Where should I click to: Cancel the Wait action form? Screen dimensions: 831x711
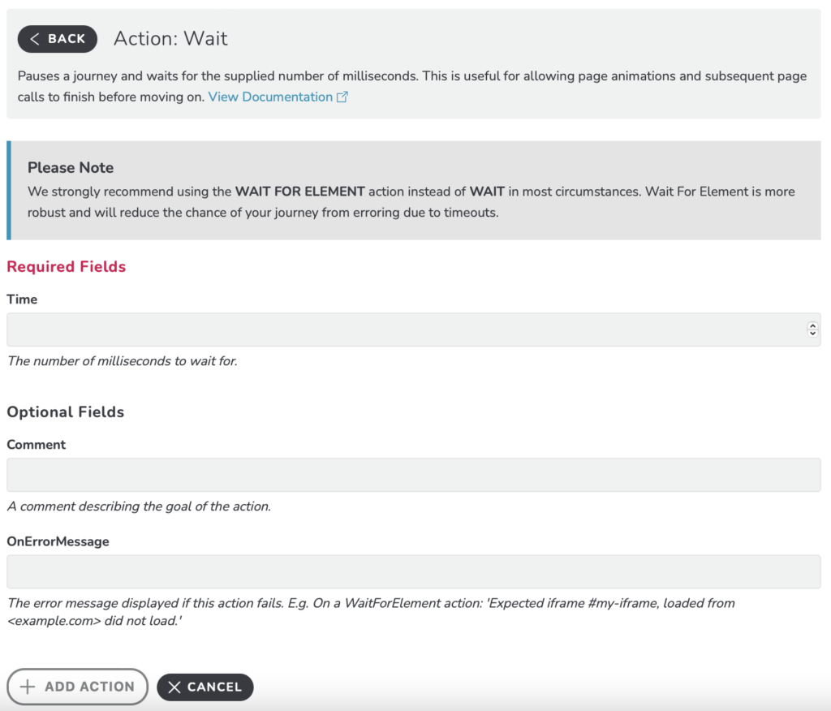[x=205, y=687]
